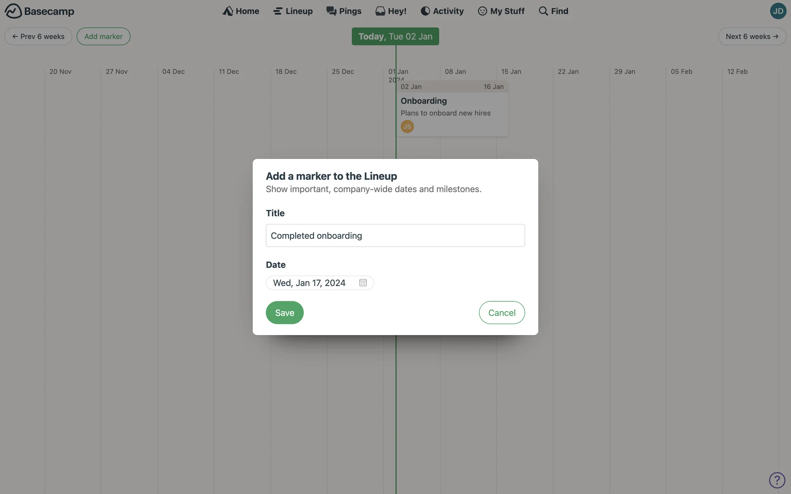This screenshot has width=791, height=494.
Task: Jump to Next 6 weeks
Action: click(752, 36)
